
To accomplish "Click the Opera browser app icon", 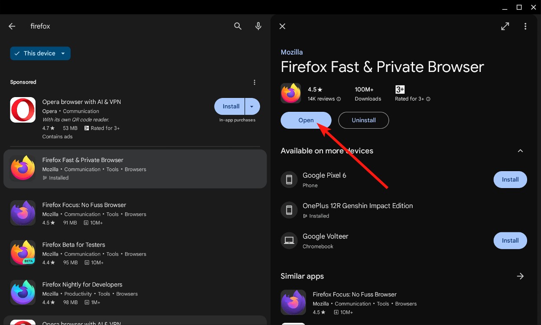I will (x=23, y=110).
